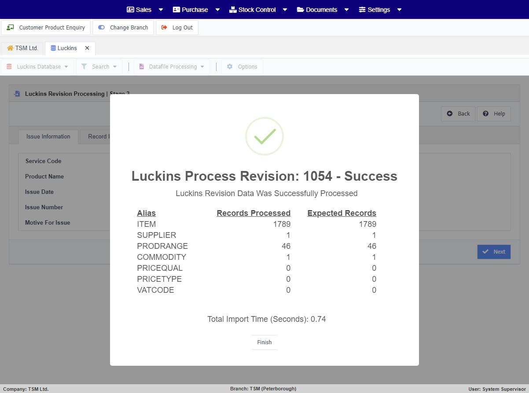
Task: Click the User: System Supervisor status text
Action: click(x=497, y=389)
